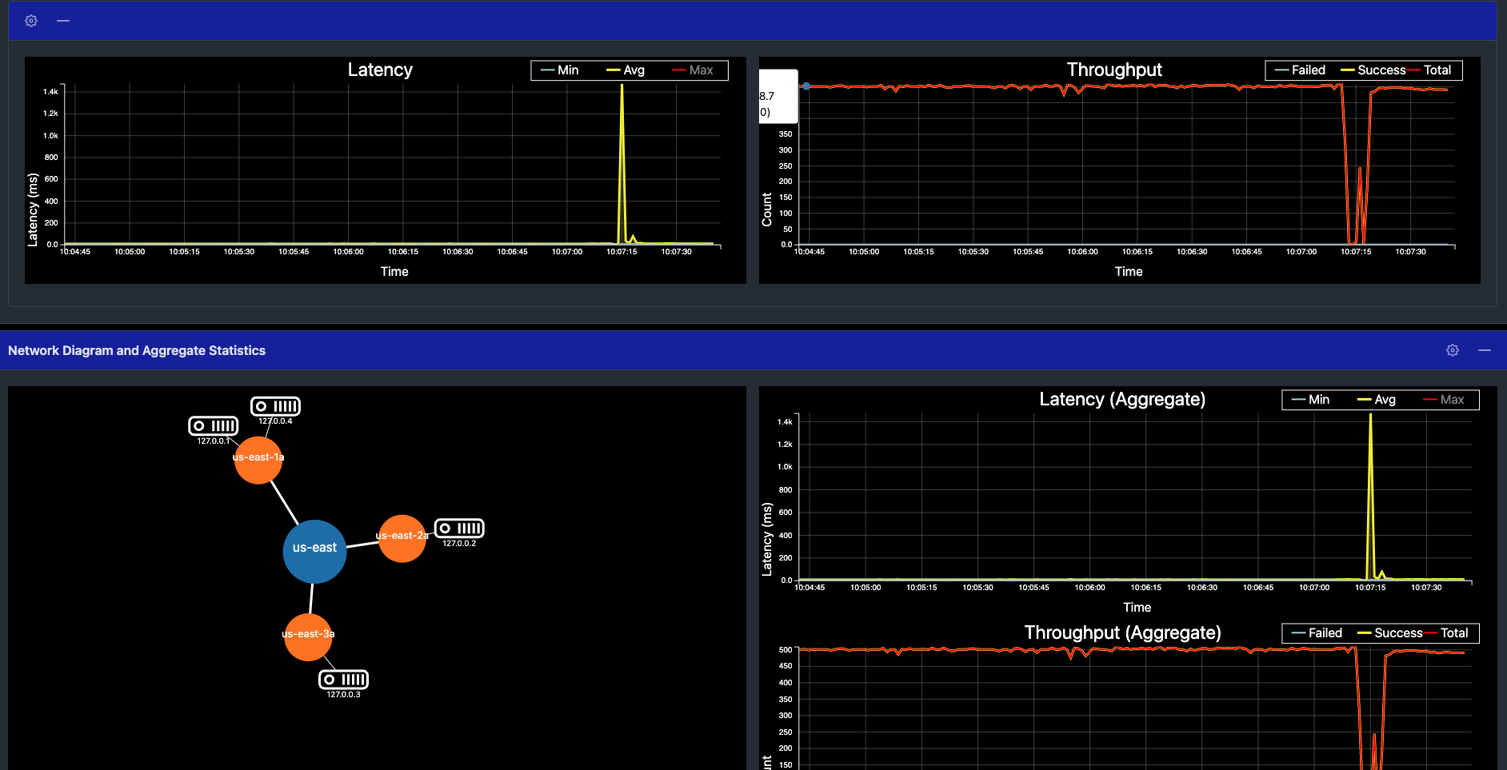The width and height of the screenshot is (1507, 770).
Task: Select the server icon labeled 127.0.0.2
Action: coord(461,528)
